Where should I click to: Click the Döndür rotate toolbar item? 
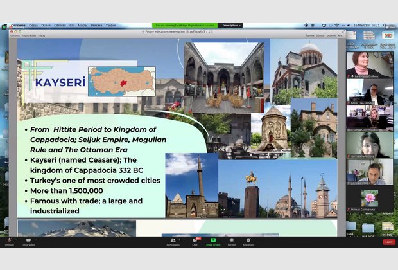(x=320, y=35)
